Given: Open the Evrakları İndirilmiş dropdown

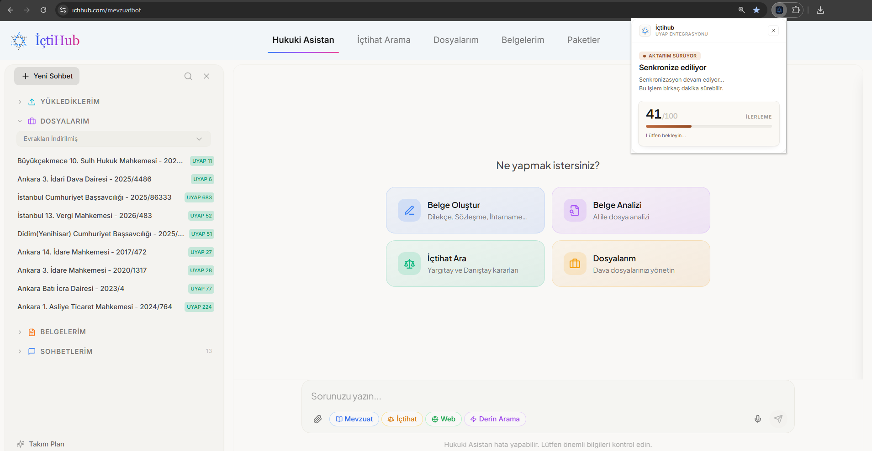Looking at the screenshot, I should point(114,139).
